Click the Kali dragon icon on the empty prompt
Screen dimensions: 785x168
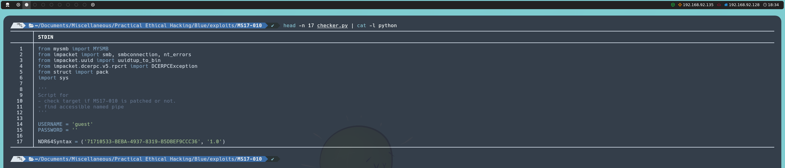click(19, 159)
